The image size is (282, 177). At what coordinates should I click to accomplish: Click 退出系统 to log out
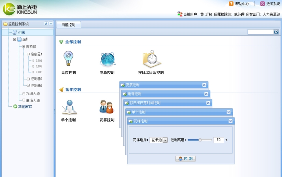click(270, 4)
